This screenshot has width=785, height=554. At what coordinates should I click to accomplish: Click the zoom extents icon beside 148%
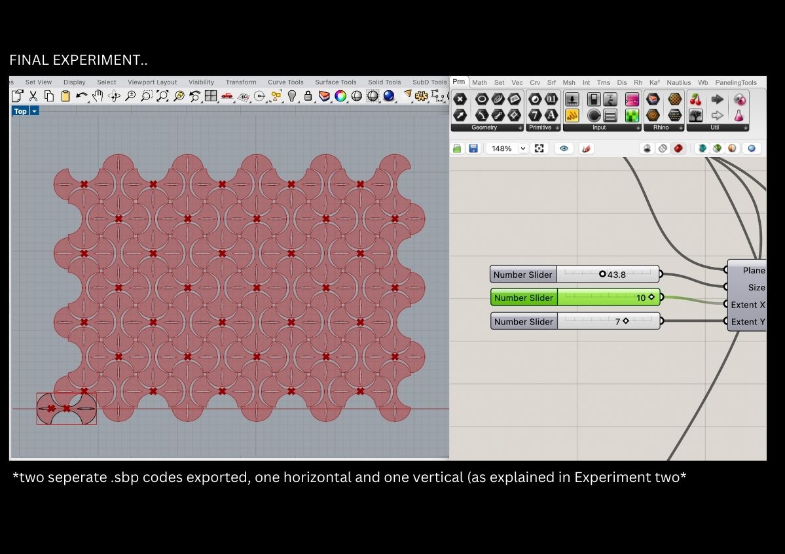[539, 148]
